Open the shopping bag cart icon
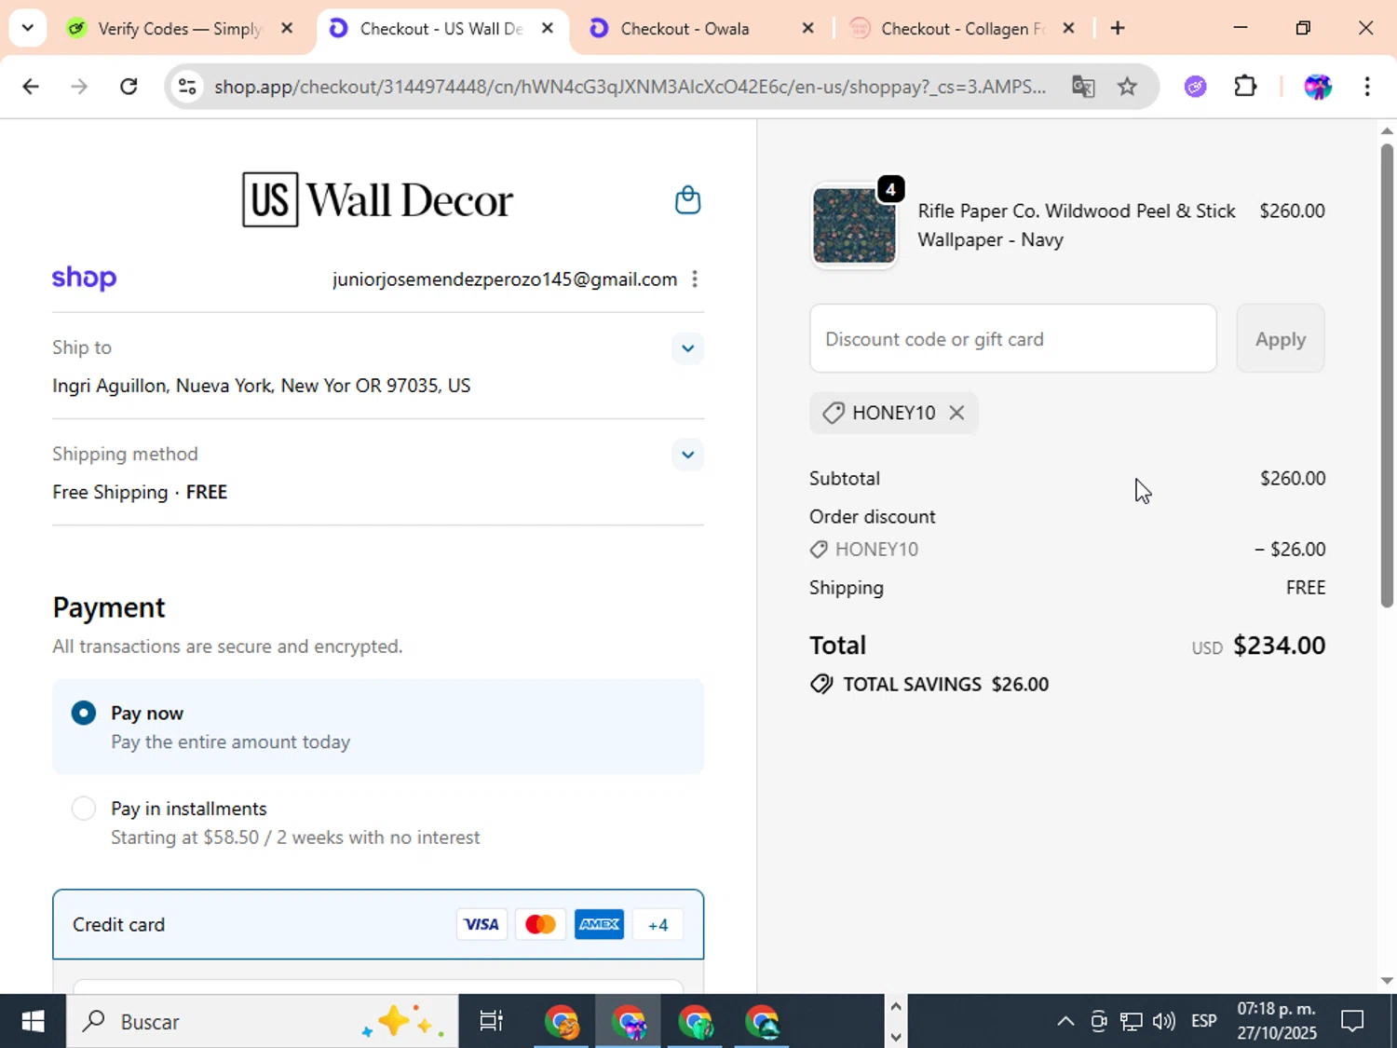1397x1048 pixels. coord(687,200)
